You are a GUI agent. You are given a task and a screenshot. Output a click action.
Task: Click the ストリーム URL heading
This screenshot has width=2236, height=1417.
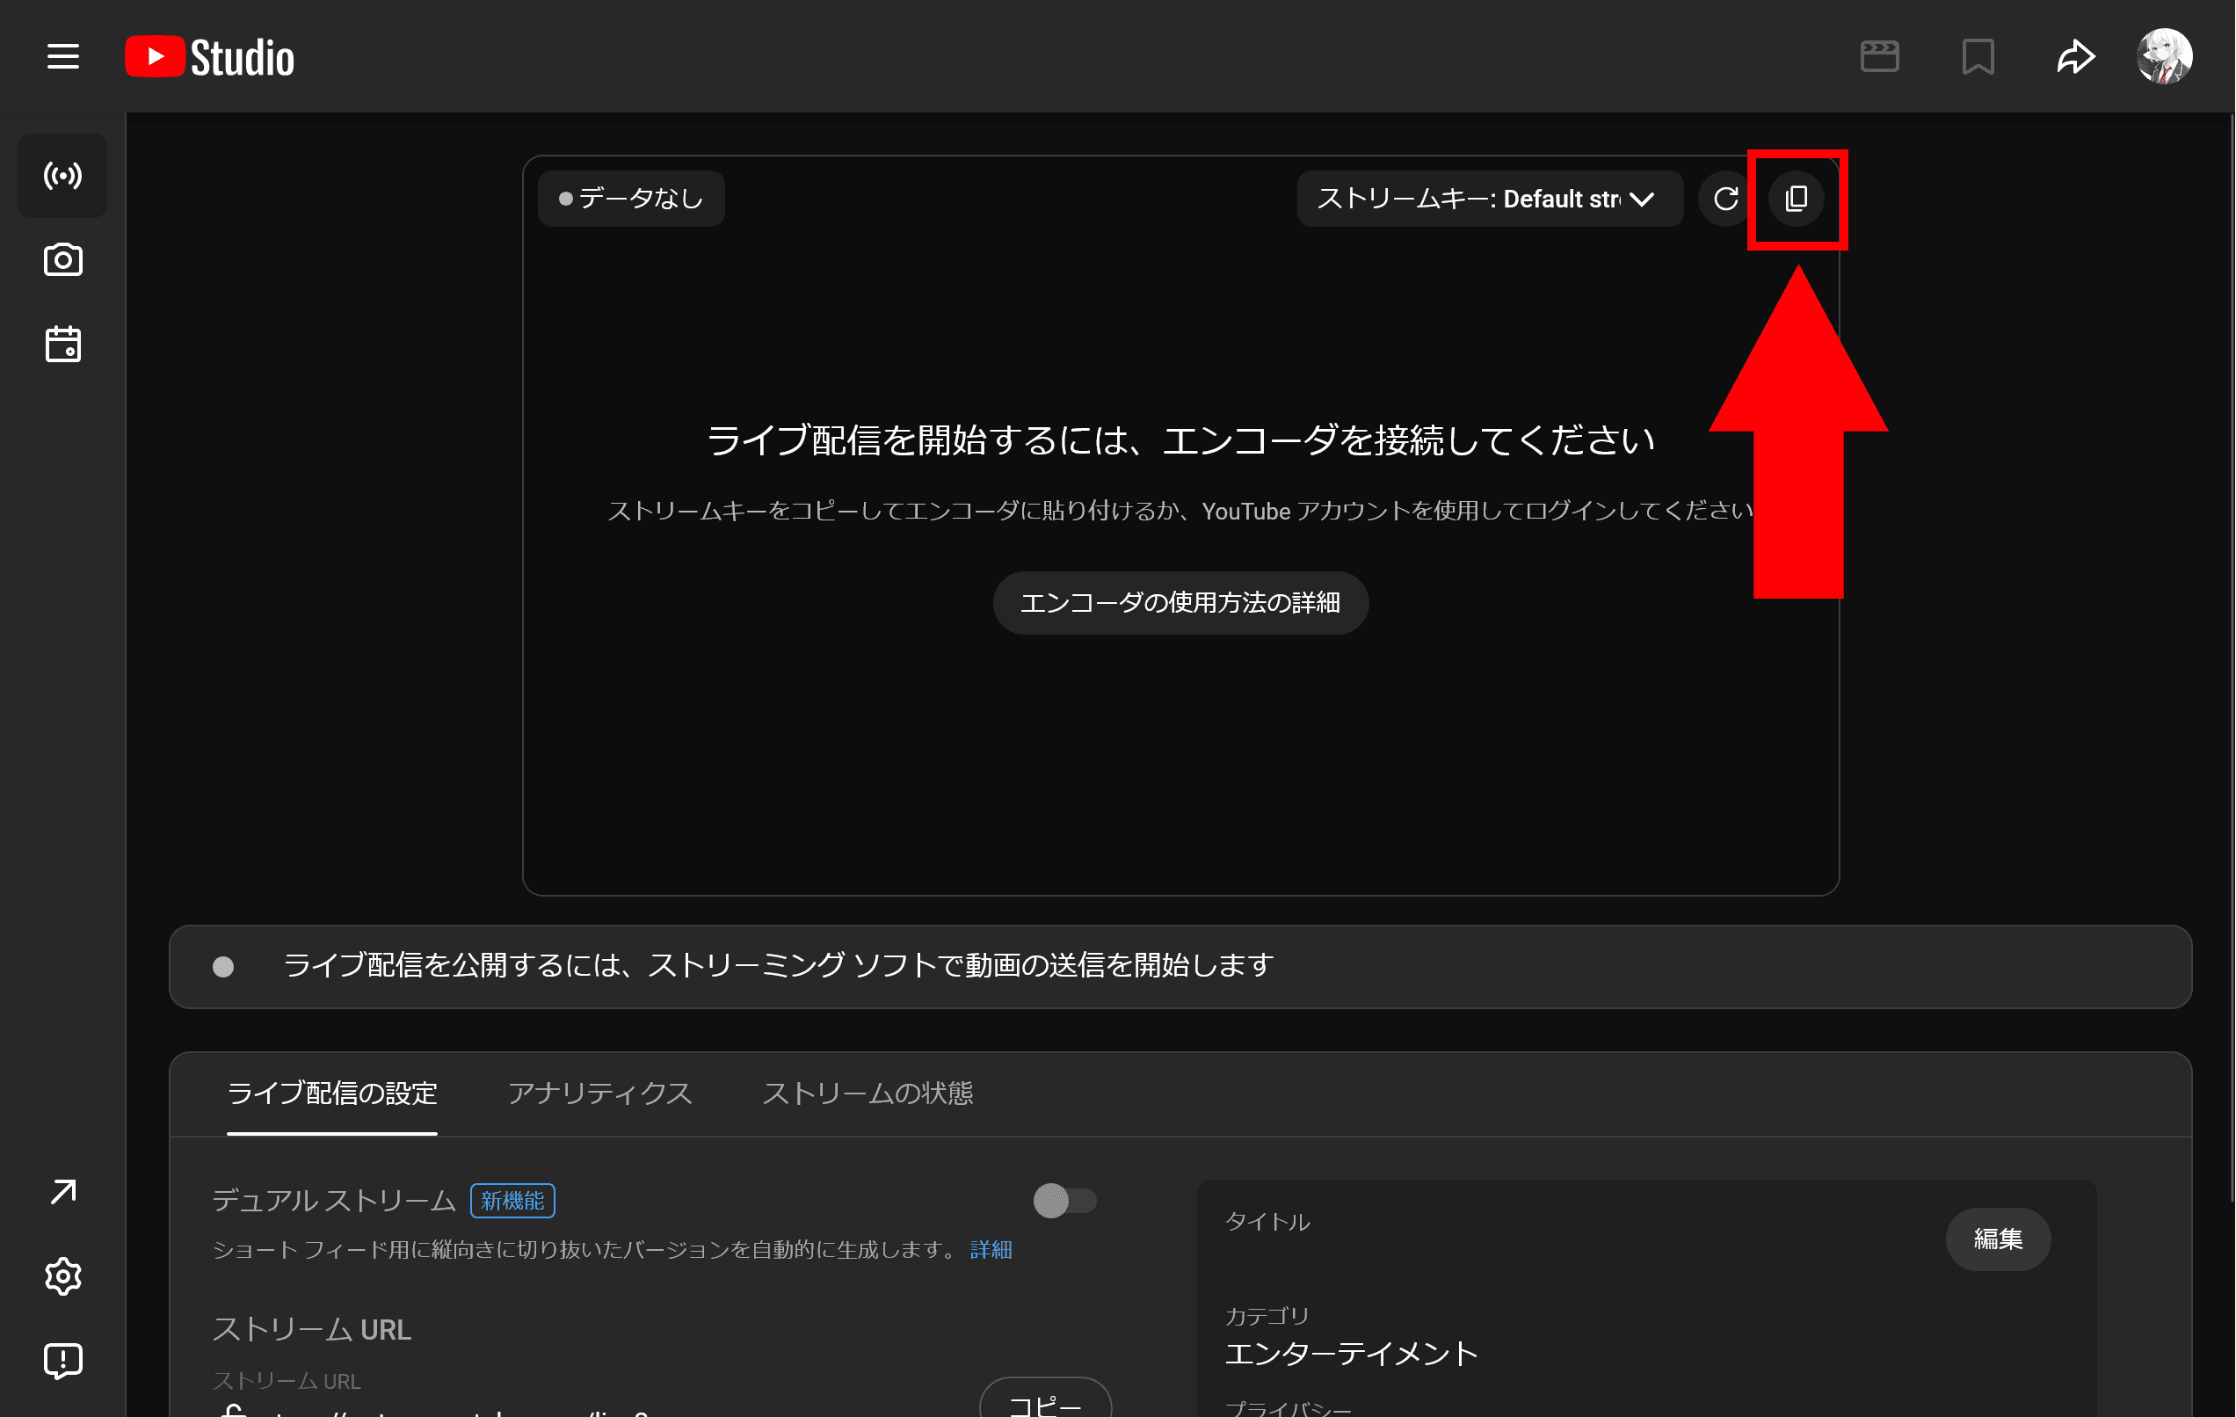[312, 1330]
